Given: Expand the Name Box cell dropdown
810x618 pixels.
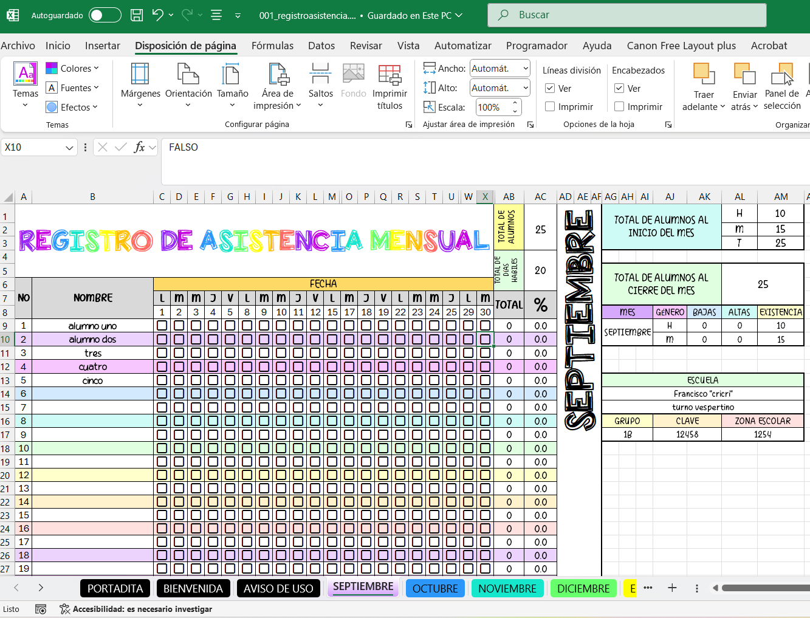Looking at the screenshot, I should (x=69, y=148).
